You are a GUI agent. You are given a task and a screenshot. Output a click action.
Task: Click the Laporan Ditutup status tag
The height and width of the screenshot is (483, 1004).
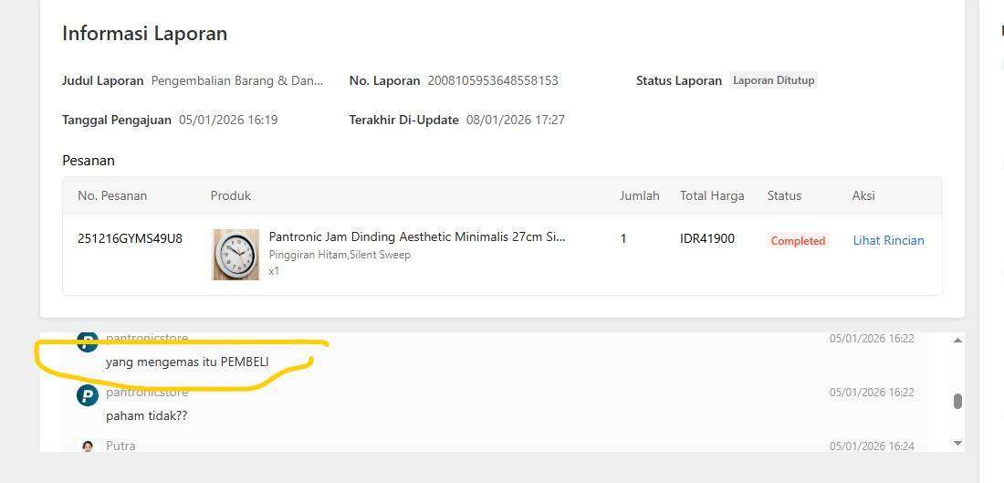tap(773, 80)
